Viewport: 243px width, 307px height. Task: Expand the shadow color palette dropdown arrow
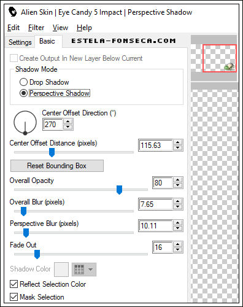[x=90, y=270]
